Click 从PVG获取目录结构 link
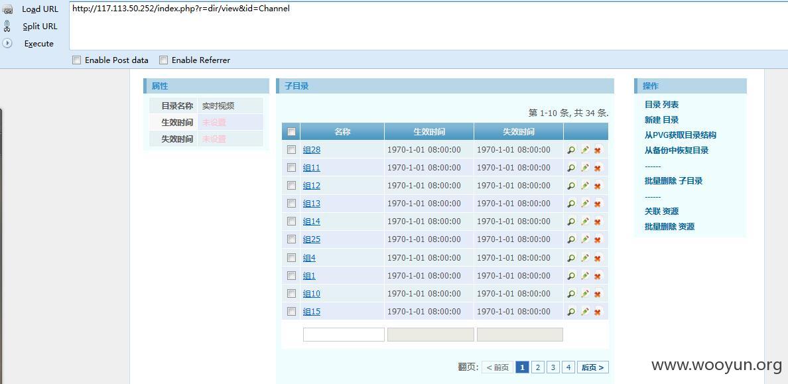 [681, 135]
